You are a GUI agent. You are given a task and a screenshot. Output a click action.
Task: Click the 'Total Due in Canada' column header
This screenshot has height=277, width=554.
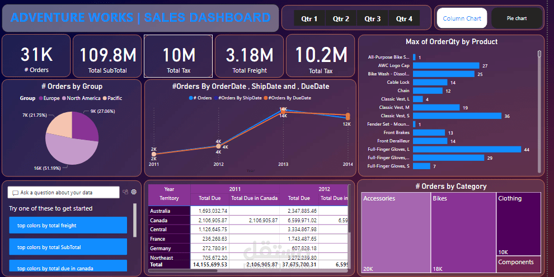coord(255,198)
